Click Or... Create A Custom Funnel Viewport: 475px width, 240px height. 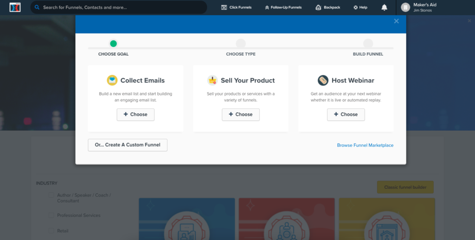(128, 145)
